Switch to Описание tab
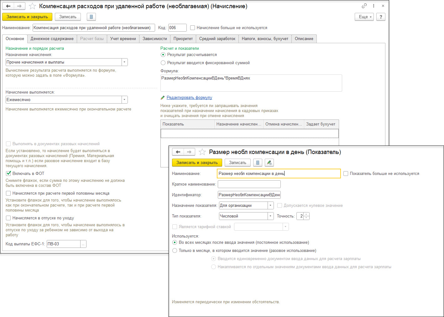This screenshot has height=317, width=444. point(304,39)
